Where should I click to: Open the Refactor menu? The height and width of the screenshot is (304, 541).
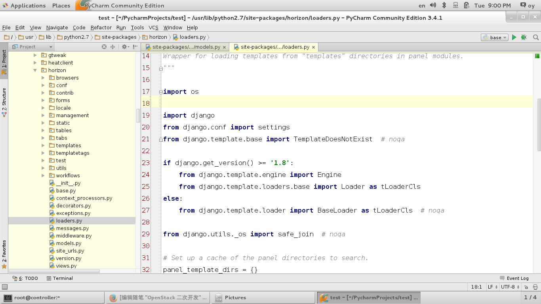(x=101, y=28)
